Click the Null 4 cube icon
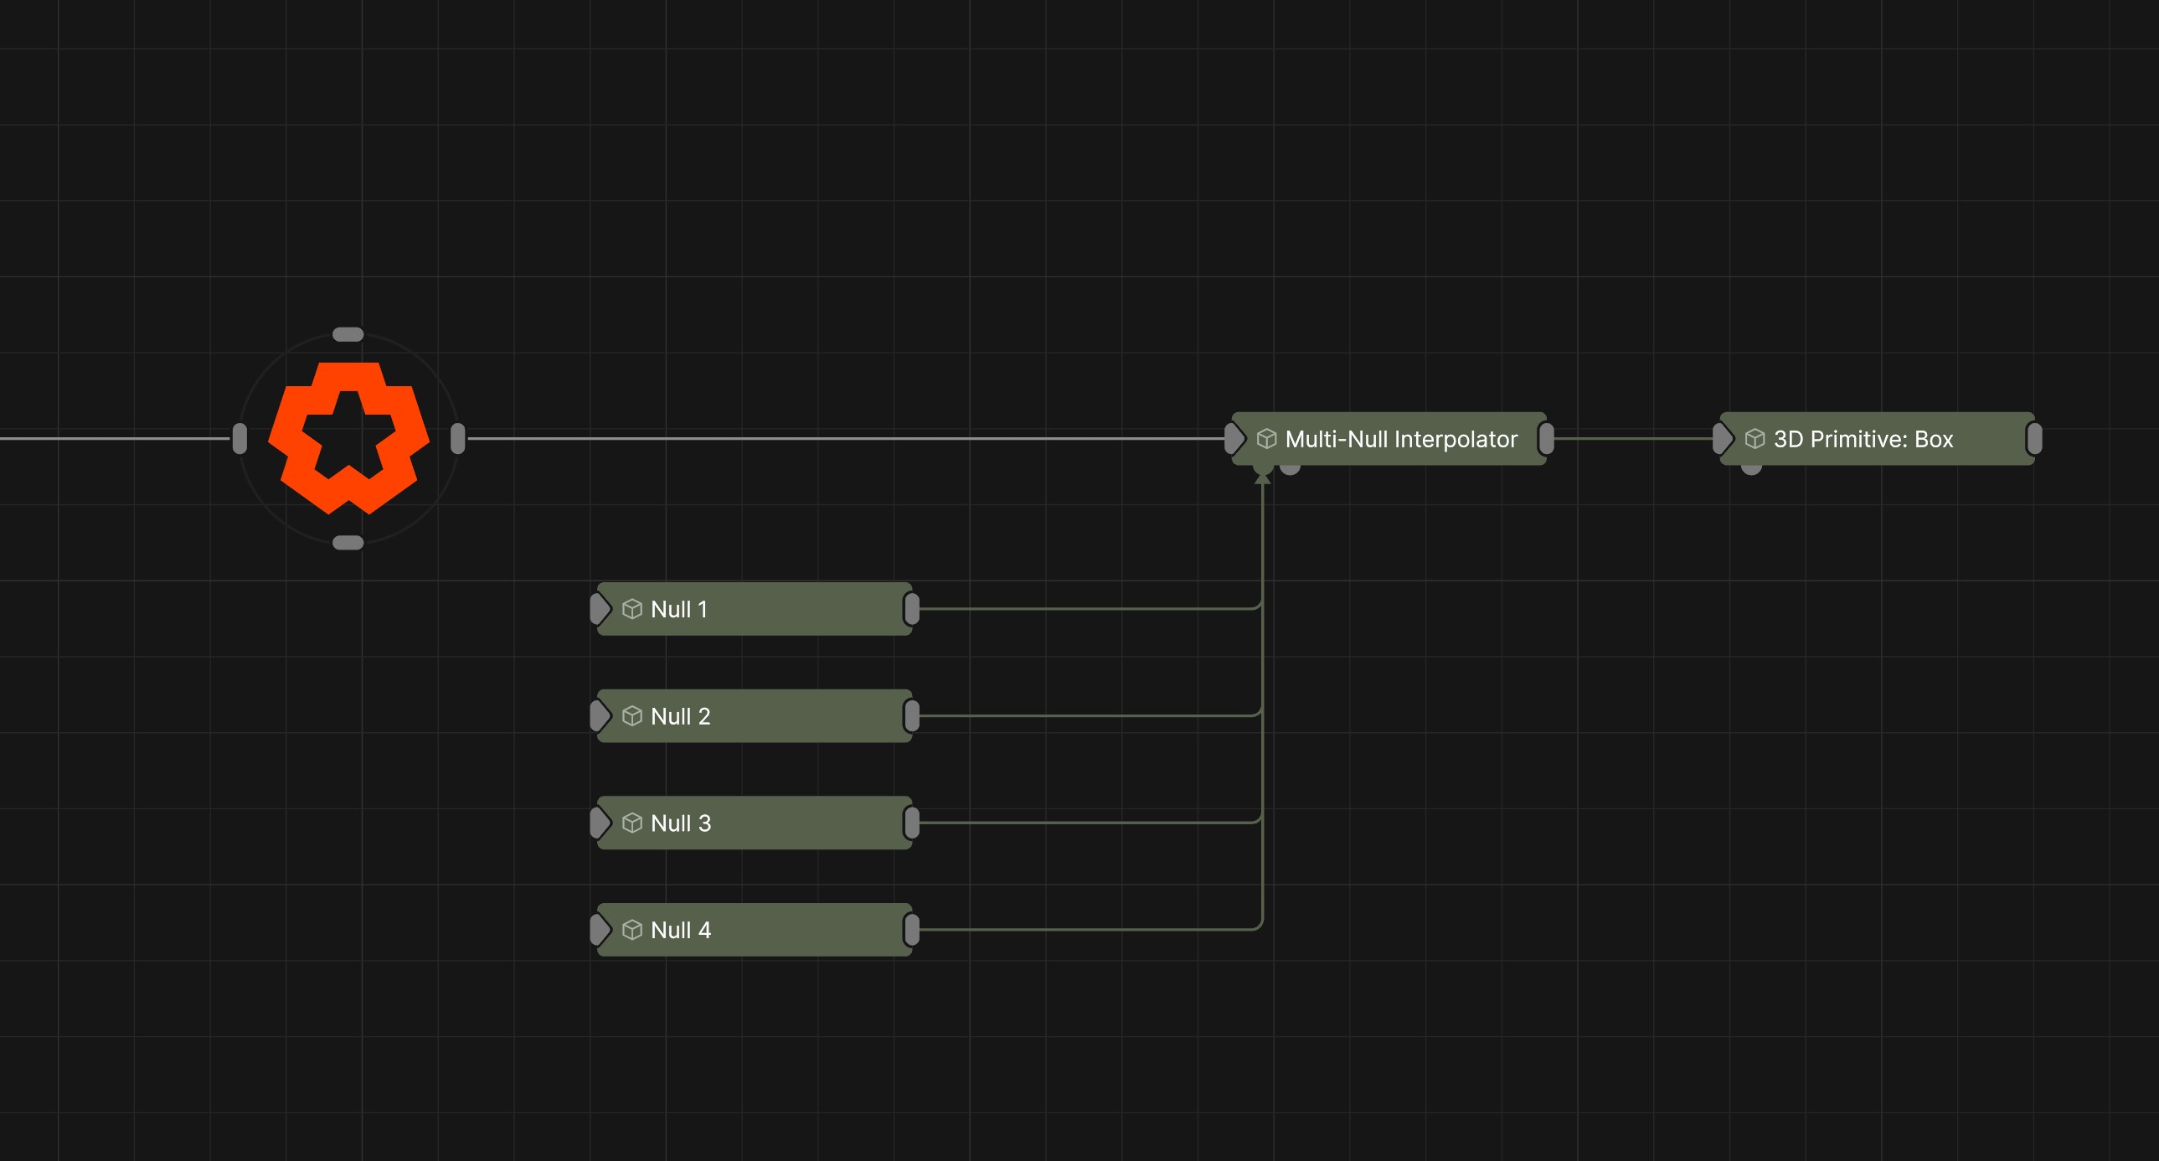Screen dimensions: 2159x1161 click(633, 930)
